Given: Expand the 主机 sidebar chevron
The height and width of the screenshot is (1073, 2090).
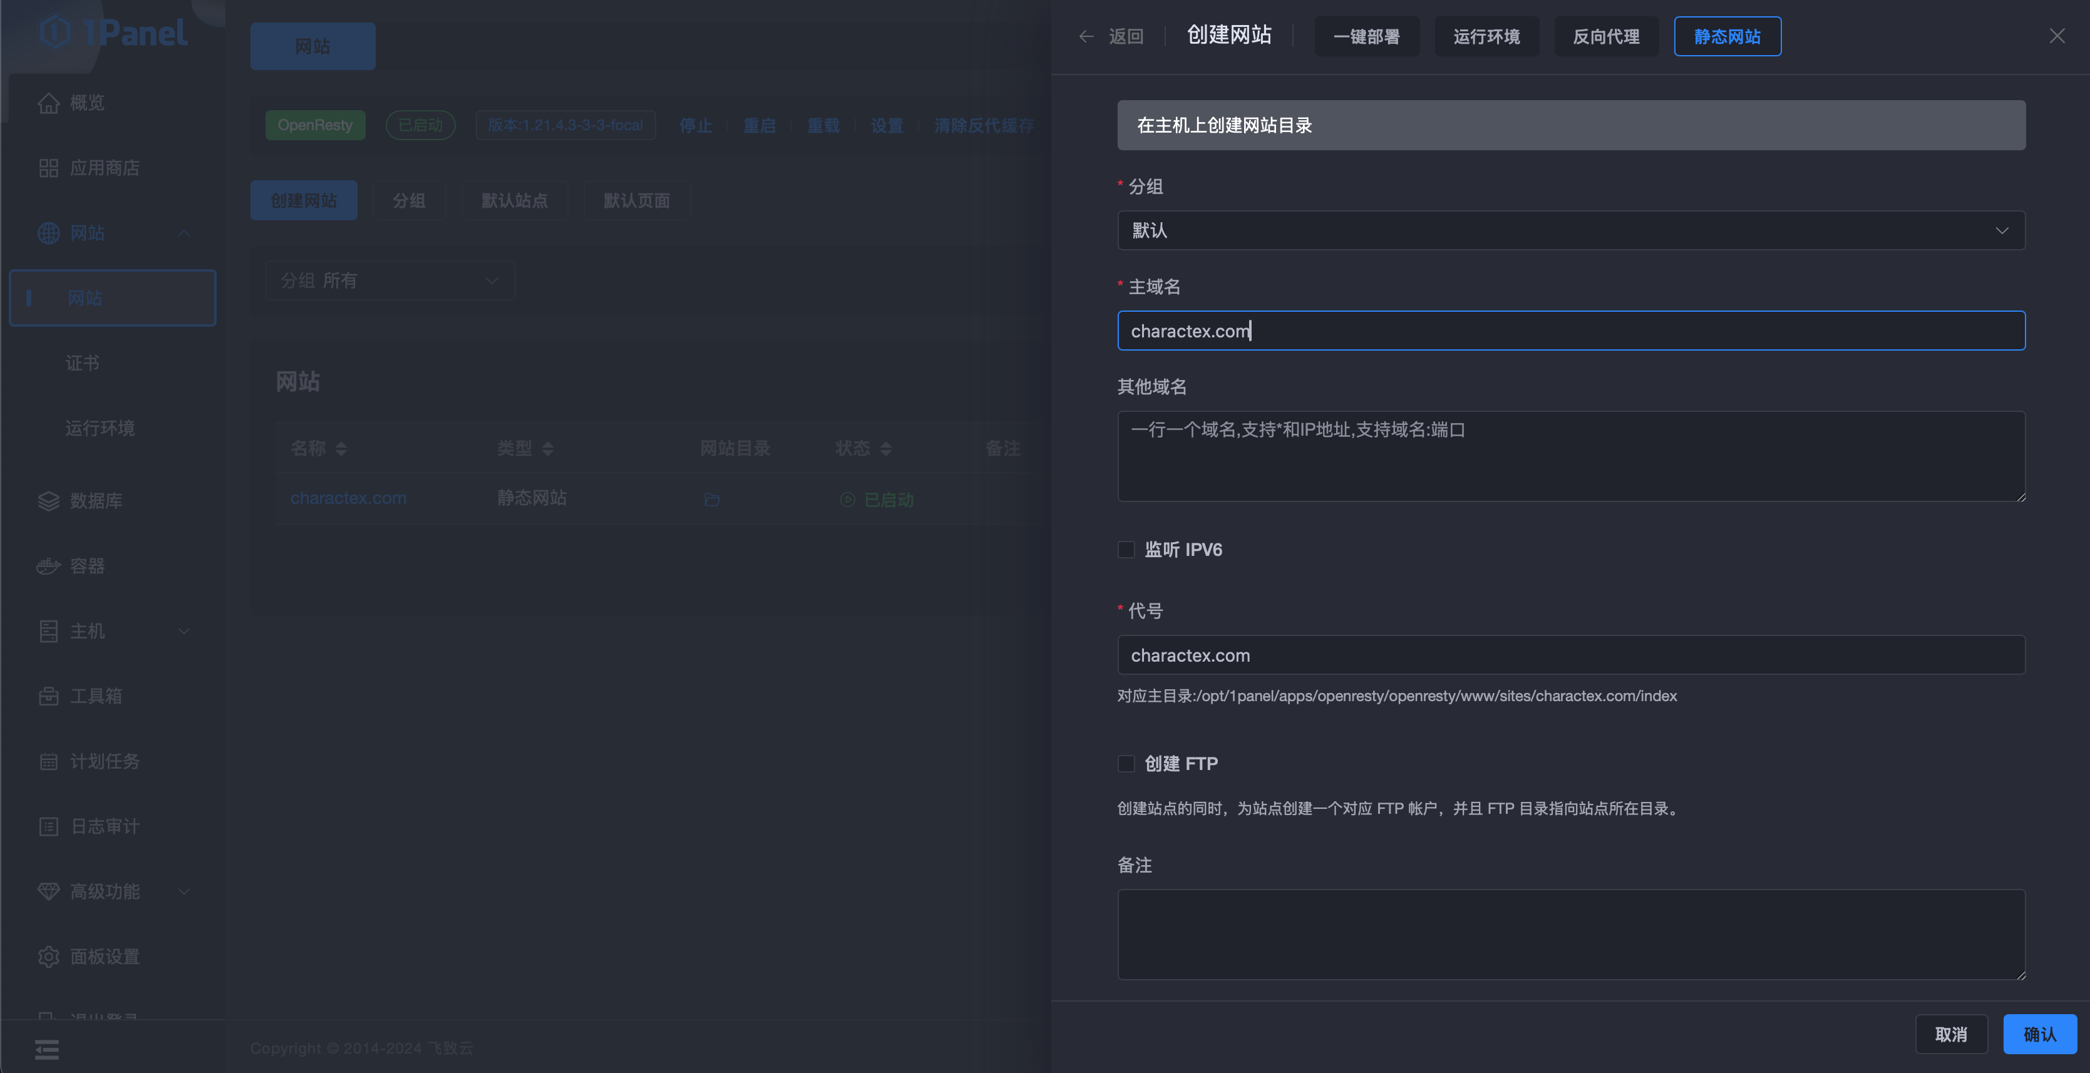Looking at the screenshot, I should pos(184,631).
